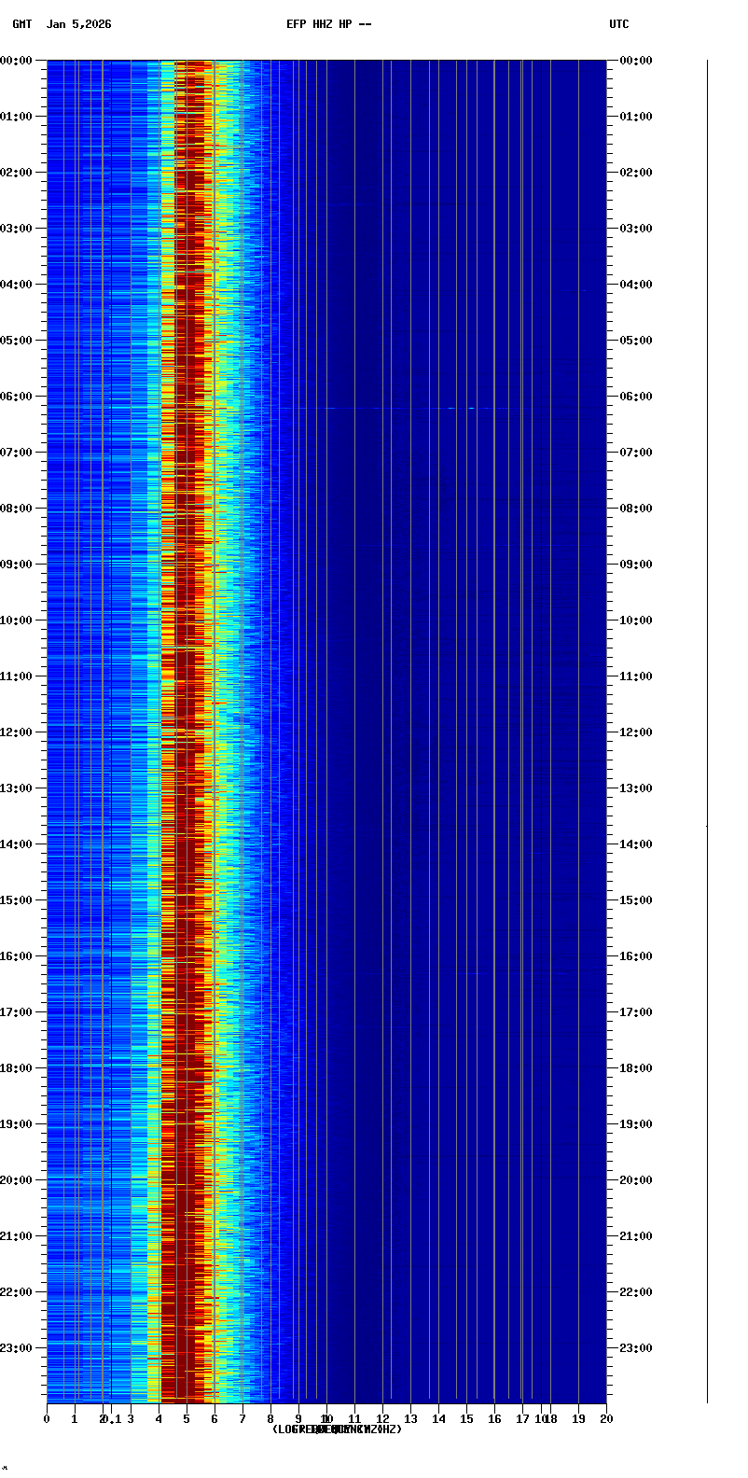Click the 16 Hz frequency axis label
748x1478 pixels.
tap(494, 1419)
